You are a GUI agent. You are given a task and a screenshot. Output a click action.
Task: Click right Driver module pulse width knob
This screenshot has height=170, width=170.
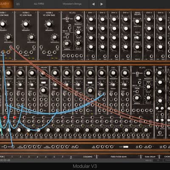point(90,90)
